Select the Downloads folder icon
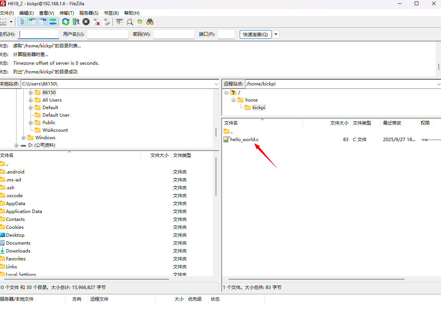441x318 pixels. (3, 251)
